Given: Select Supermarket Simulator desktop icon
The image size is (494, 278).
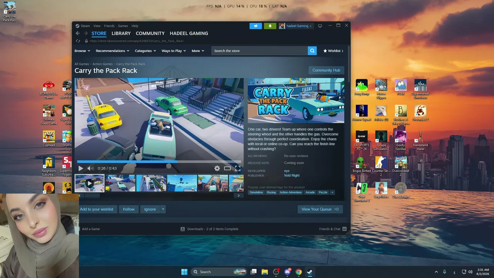Looking at the screenshot, I should [x=420, y=90].
